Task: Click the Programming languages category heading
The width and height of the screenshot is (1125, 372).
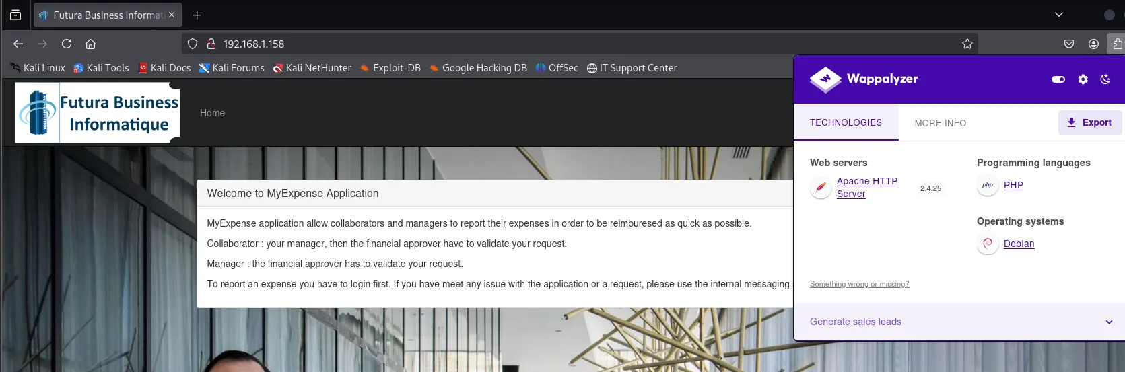Action: pos(1033,163)
